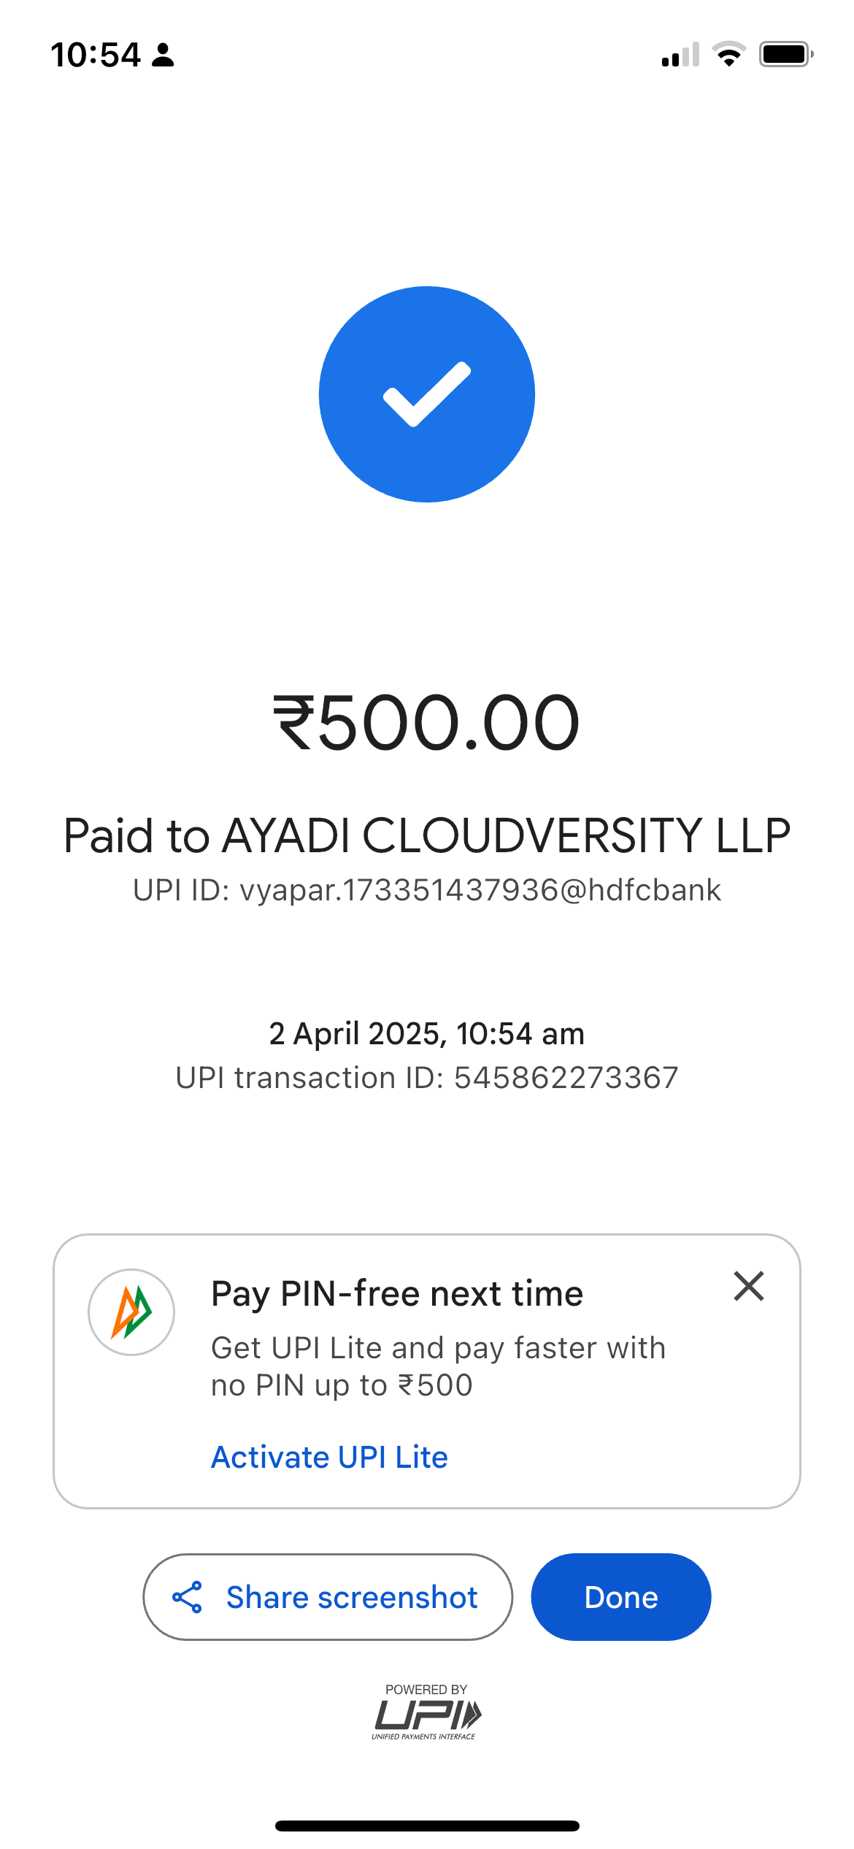Screen dimensions: 854x1849
Task: Activate UPI Lite via the link
Action: [329, 1457]
